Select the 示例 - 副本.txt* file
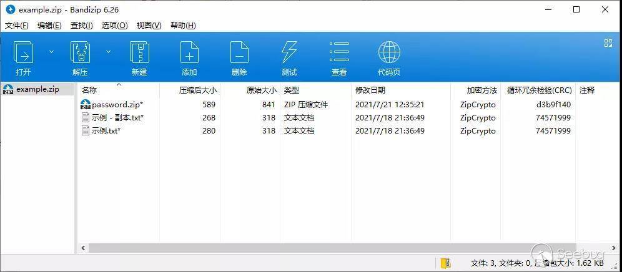622x272 pixels. tap(117, 118)
